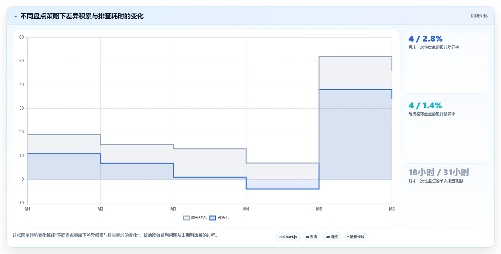The image size is (501, 254).
Task: Open the 4 / 2.8% metric card
Action: [446, 62]
